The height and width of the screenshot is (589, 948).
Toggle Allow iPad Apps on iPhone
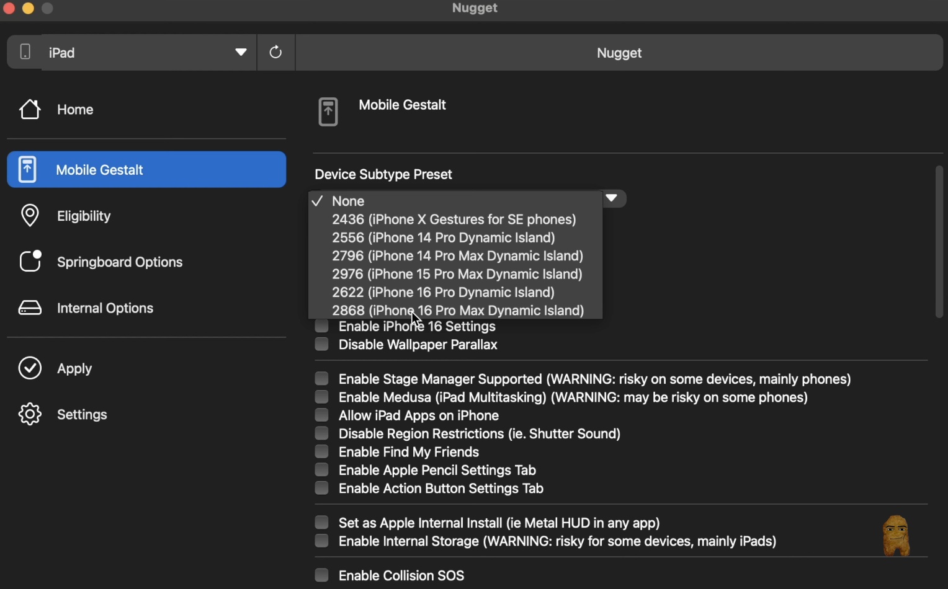point(321,415)
